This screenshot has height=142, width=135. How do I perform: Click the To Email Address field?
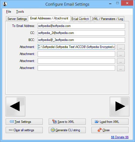click(81, 26)
